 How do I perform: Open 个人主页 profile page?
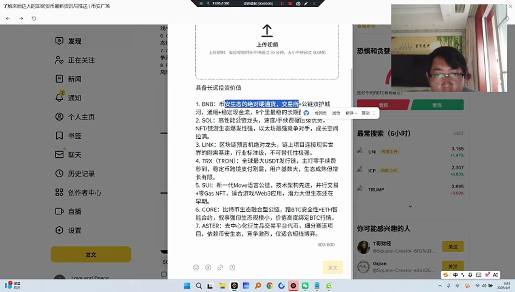pyautogui.click(x=75, y=117)
